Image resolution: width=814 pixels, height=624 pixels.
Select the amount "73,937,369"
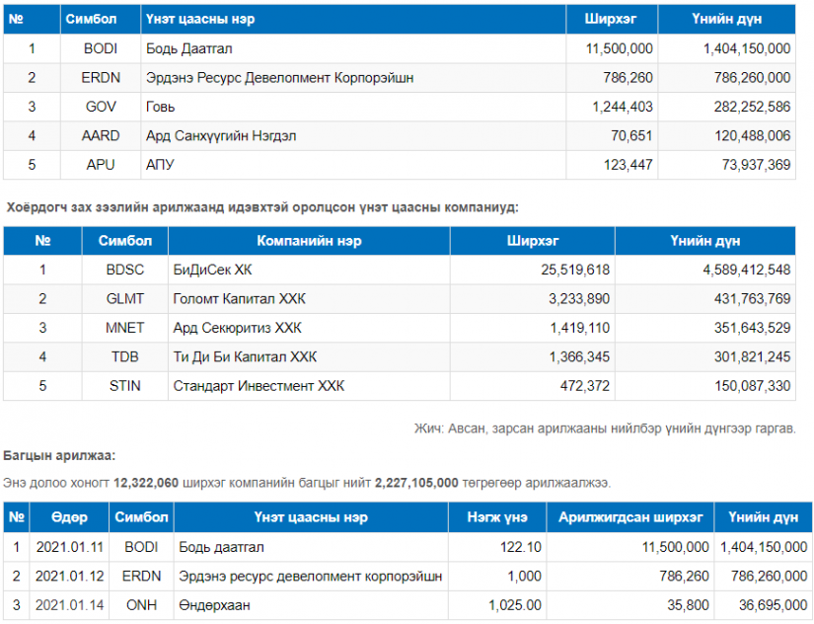pos(756,165)
